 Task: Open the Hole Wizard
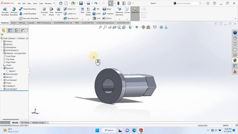pyautogui.click(x=51, y=12)
